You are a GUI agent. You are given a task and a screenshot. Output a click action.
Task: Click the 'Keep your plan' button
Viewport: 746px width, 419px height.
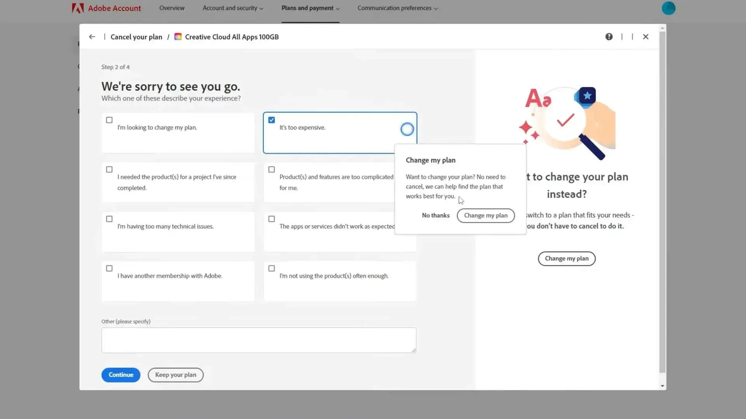tap(175, 374)
